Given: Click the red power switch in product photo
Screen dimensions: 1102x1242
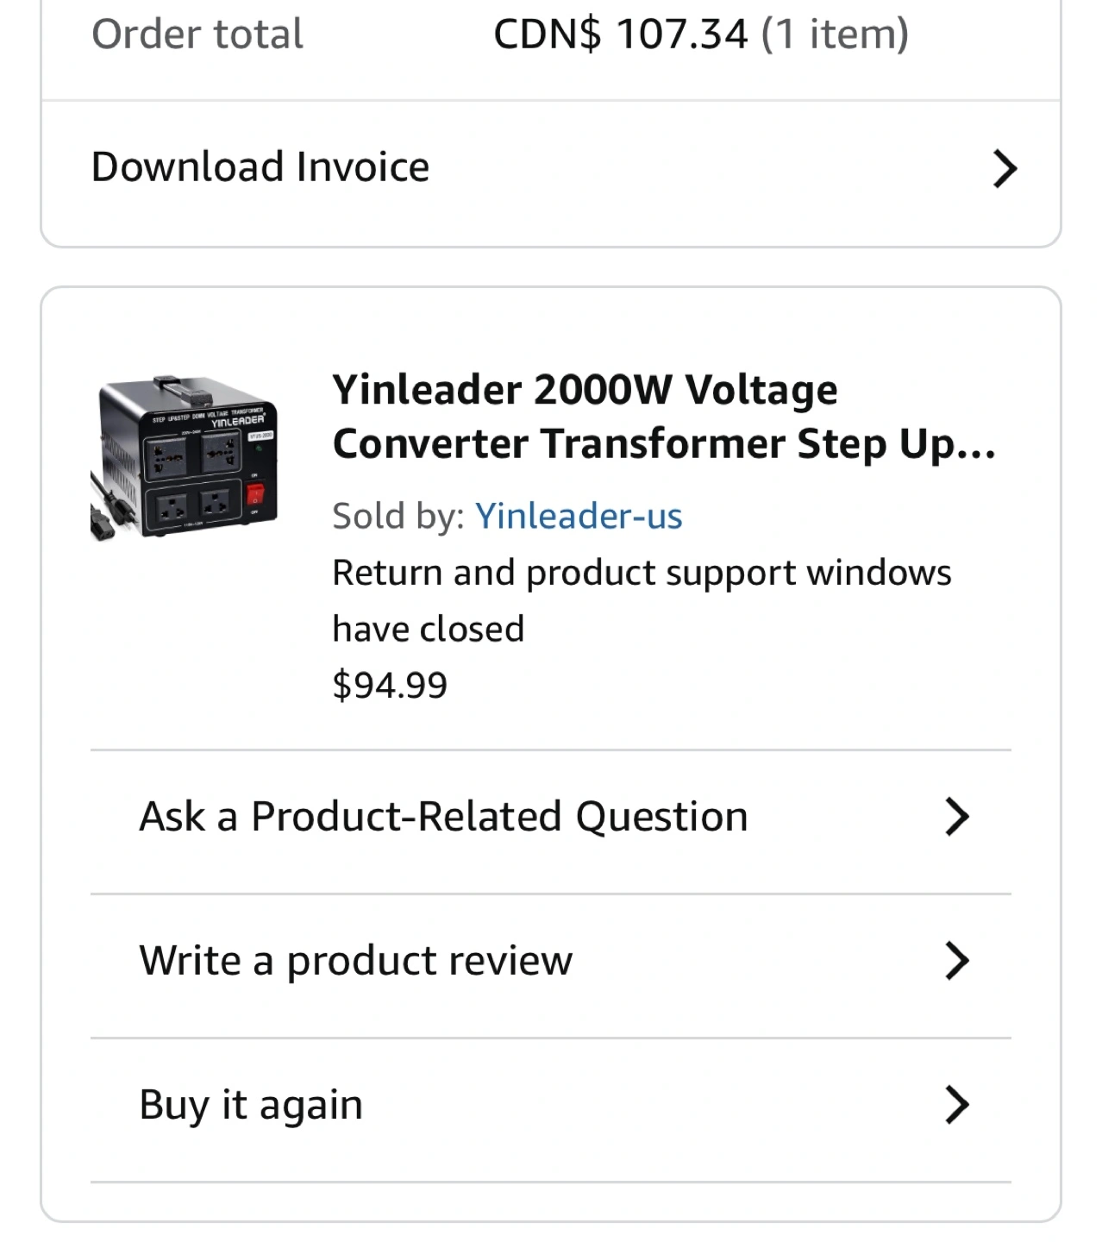Looking at the screenshot, I should (x=255, y=495).
